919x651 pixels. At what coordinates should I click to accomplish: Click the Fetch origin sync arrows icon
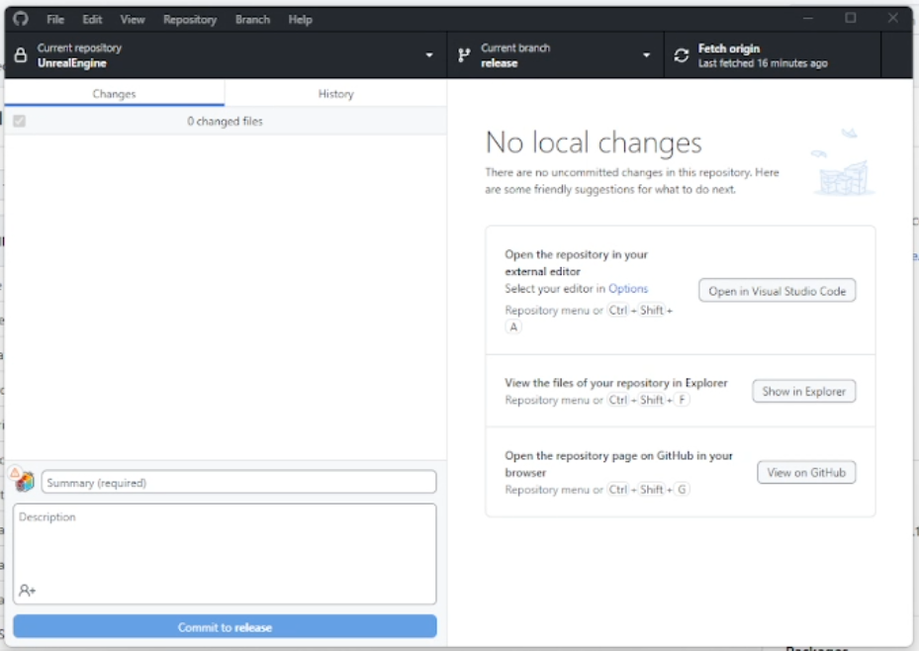(681, 55)
